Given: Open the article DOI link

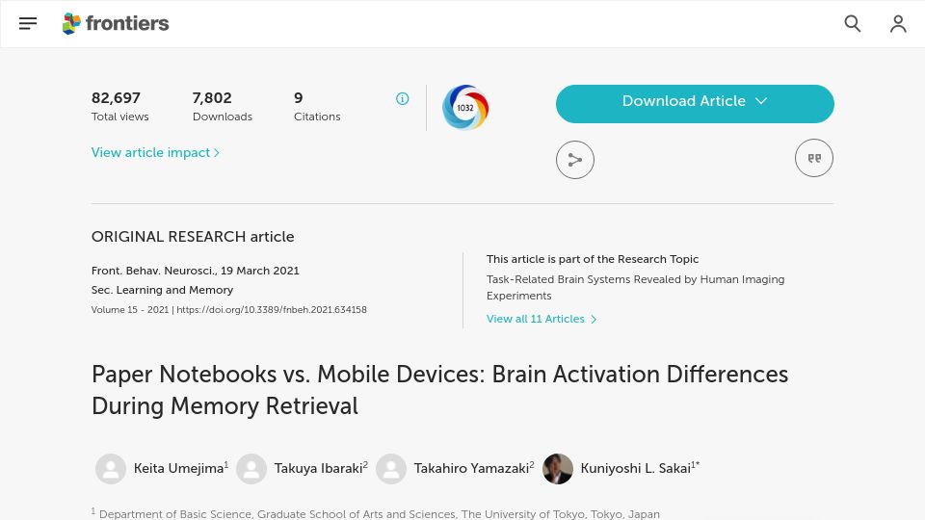Looking at the screenshot, I should [272, 309].
